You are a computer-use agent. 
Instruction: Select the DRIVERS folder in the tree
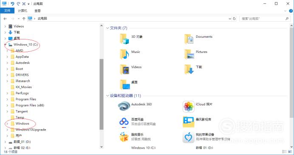tap(22, 75)
